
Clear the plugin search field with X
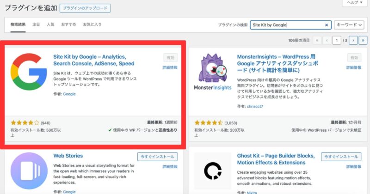tap(327, 25)
